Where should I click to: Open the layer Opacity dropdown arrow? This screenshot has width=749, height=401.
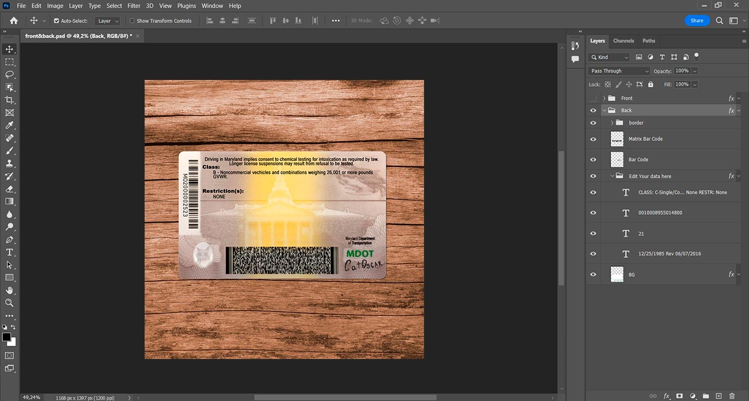pos(694,71)
